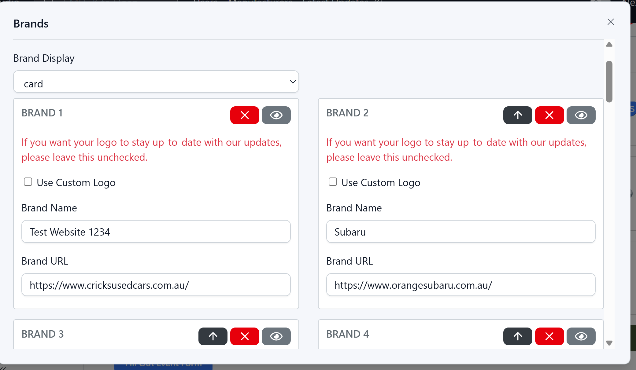Click the cricksusedcars Brand URL field
This screenshot has height=370, width=636.
156,285
